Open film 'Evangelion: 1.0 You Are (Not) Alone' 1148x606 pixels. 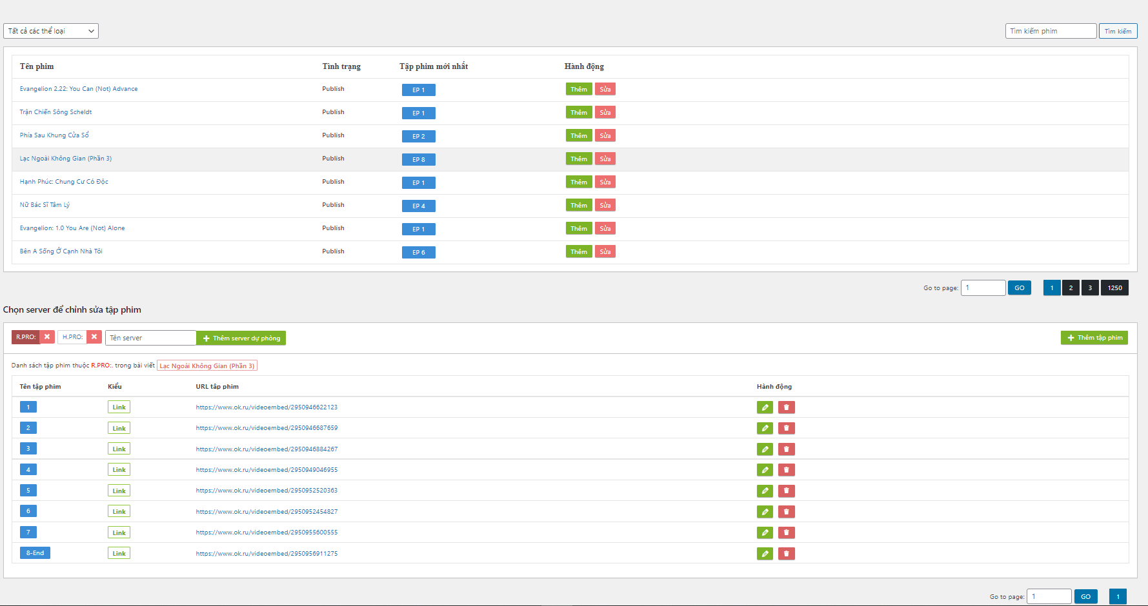tap(72, 228)
